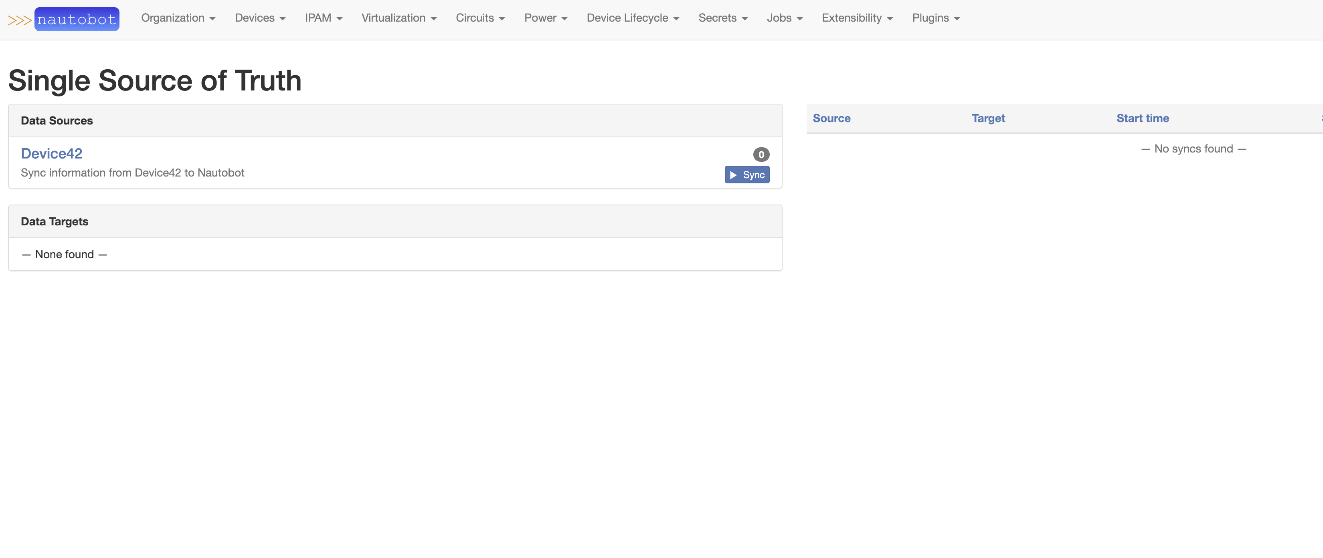Screen dimensions: 1323x558
Task: Click the Data Targets panel heading
Action: click(55, 222)
